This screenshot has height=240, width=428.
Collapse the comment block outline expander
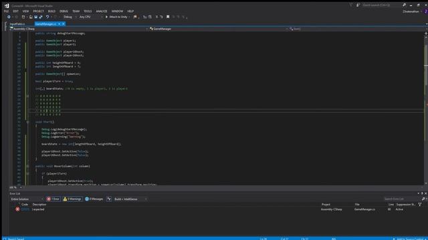pyautogui.click(x=28, y=96)
